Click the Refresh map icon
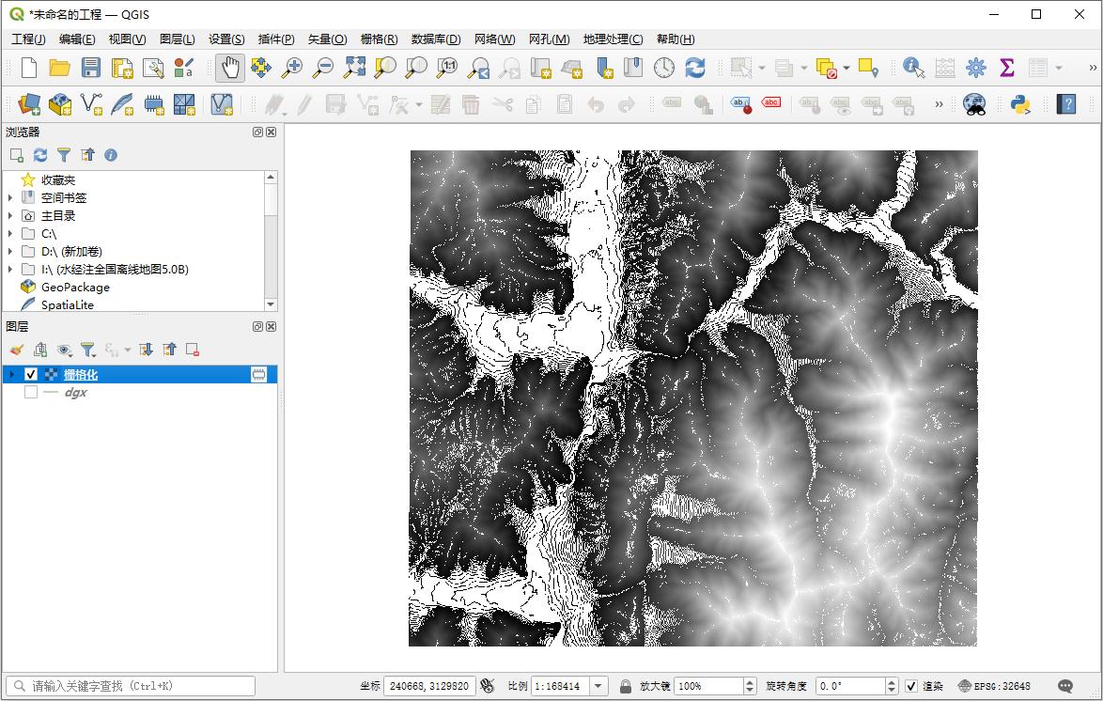This screenshot has width=1103, height=701. pyautogui.click(x=695, y=68)
